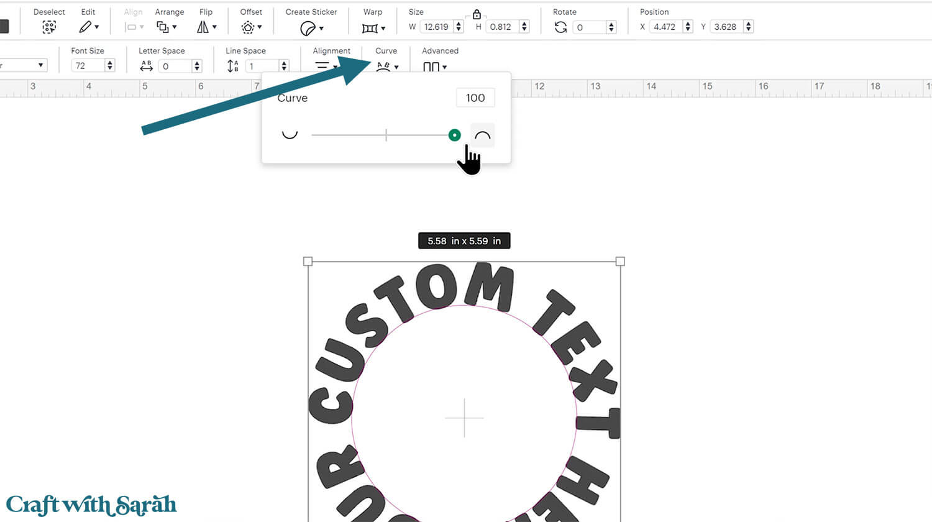Click the Create Sticker icon
Viewport: 932px width, 522px height.
[x=311, y=28]
